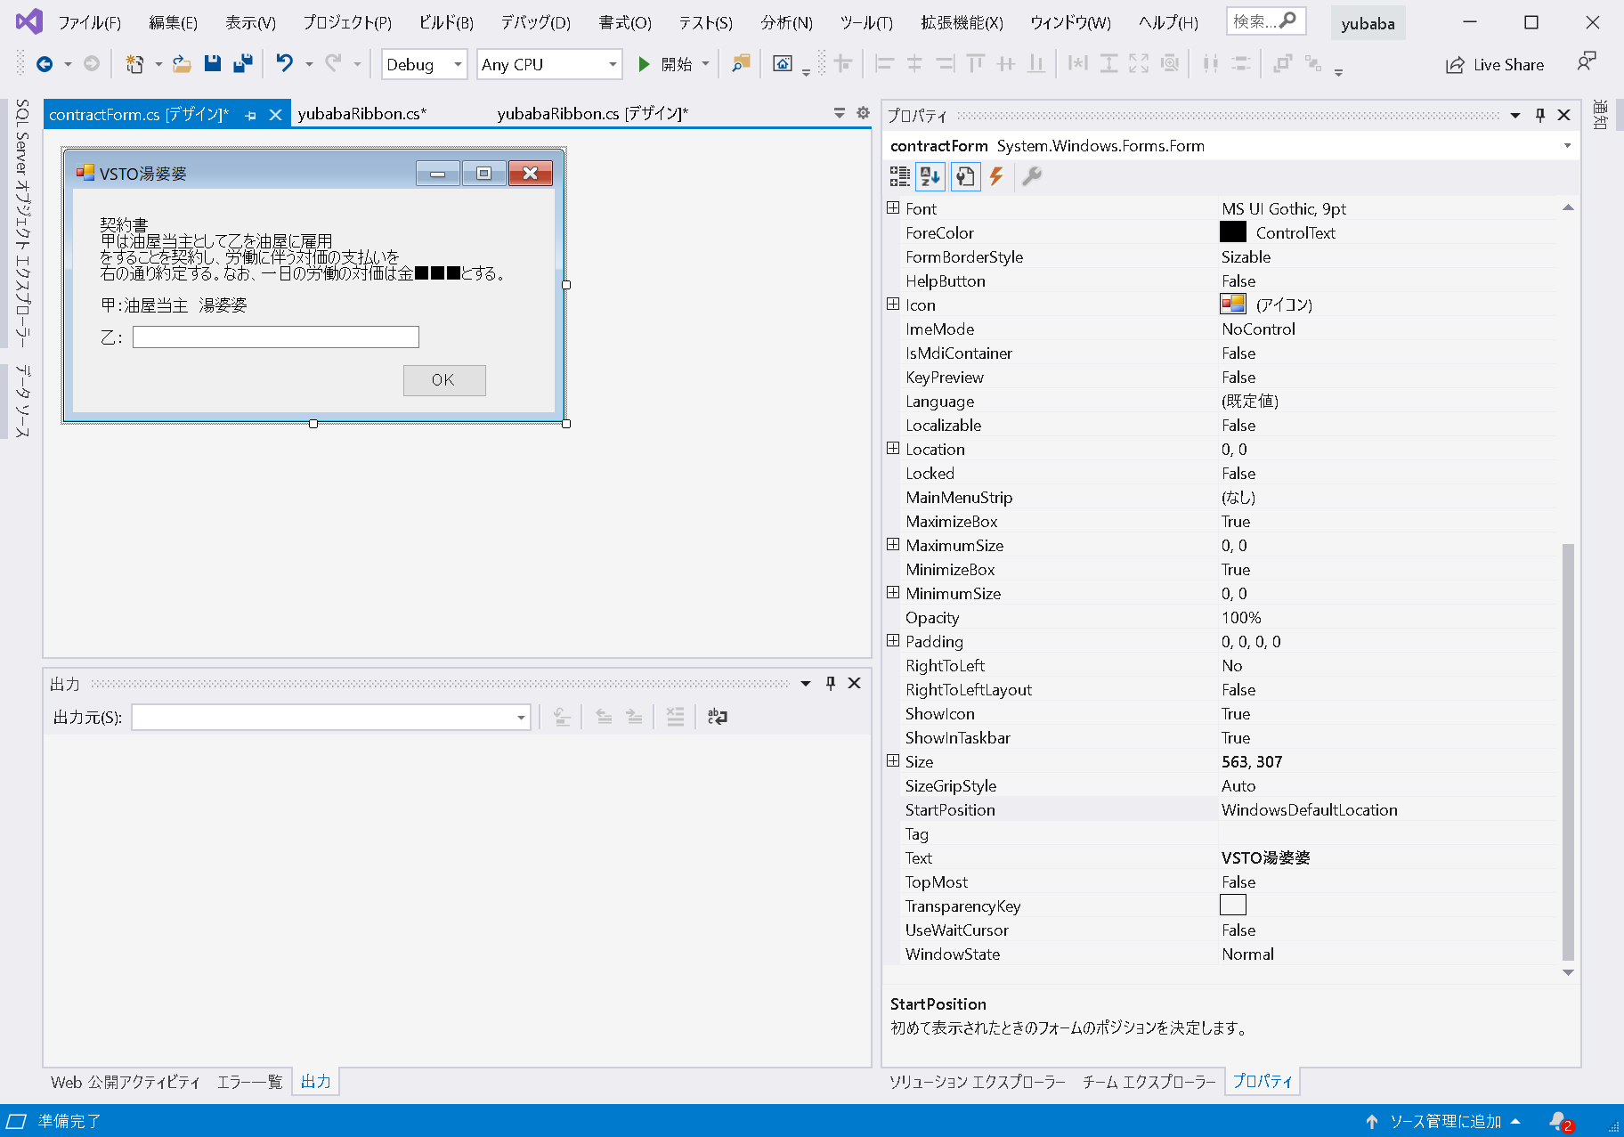
Task: Click the Properties view icon in property grid
Action: click(965, 176)
